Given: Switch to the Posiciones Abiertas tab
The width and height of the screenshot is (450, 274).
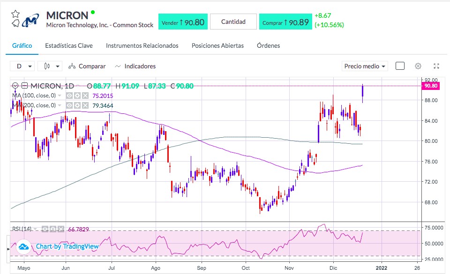Looking at the screenshot, I should coord(217,45).
